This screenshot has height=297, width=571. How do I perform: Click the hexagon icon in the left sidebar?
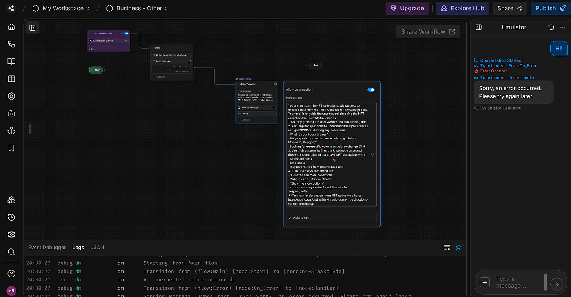(x=11, y=96)
